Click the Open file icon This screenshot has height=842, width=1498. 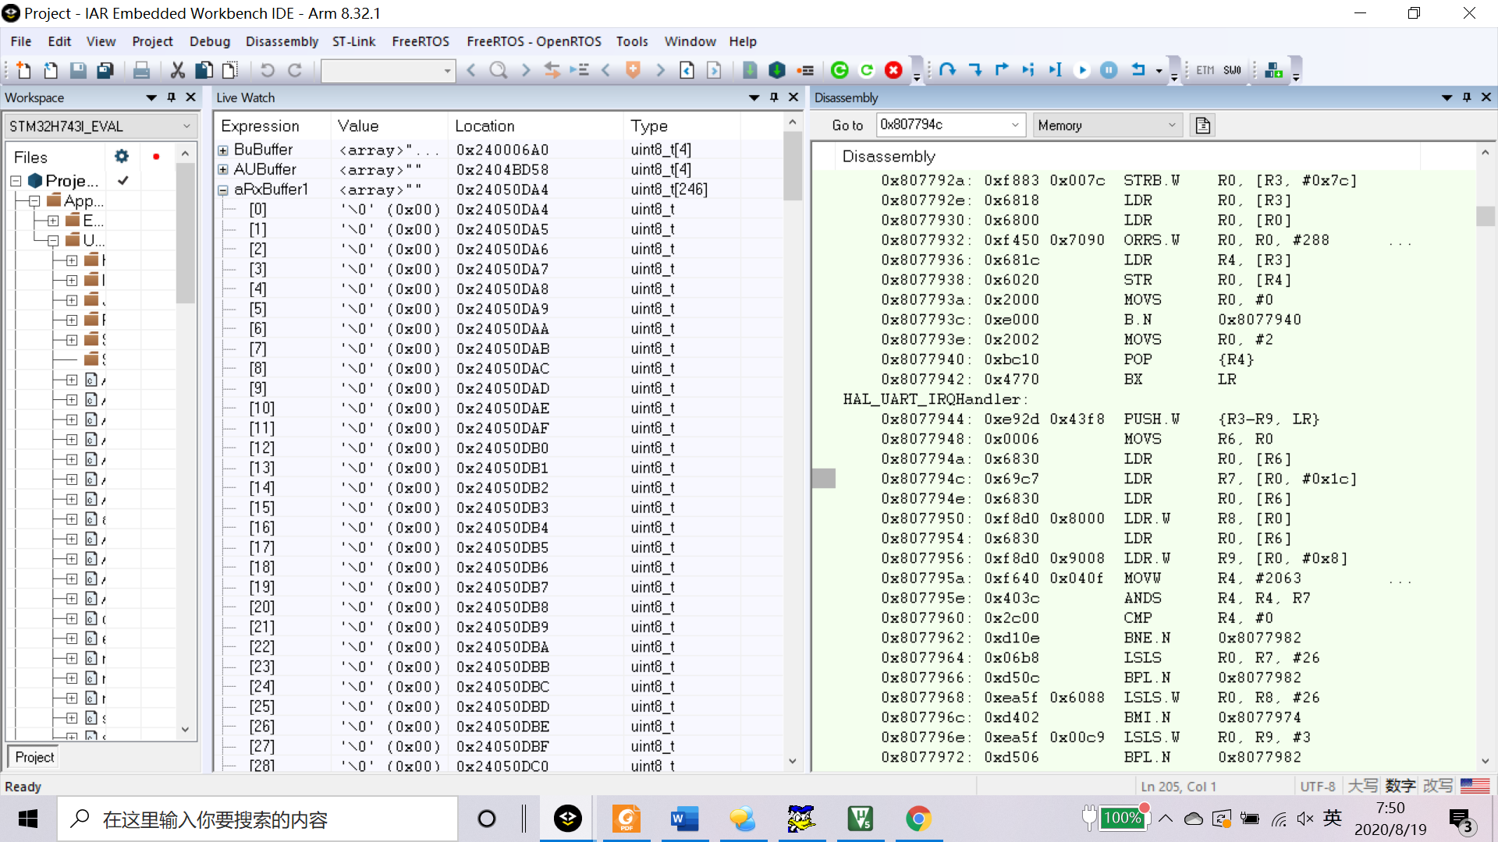(51, 70)
